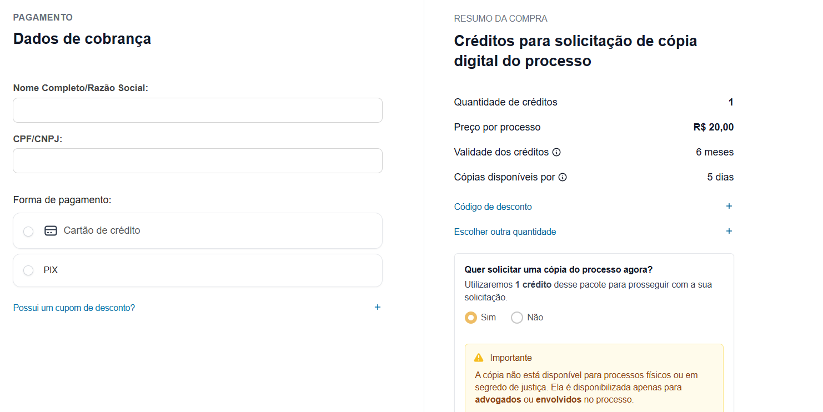Choose the Não radio option

click(517, 318)
